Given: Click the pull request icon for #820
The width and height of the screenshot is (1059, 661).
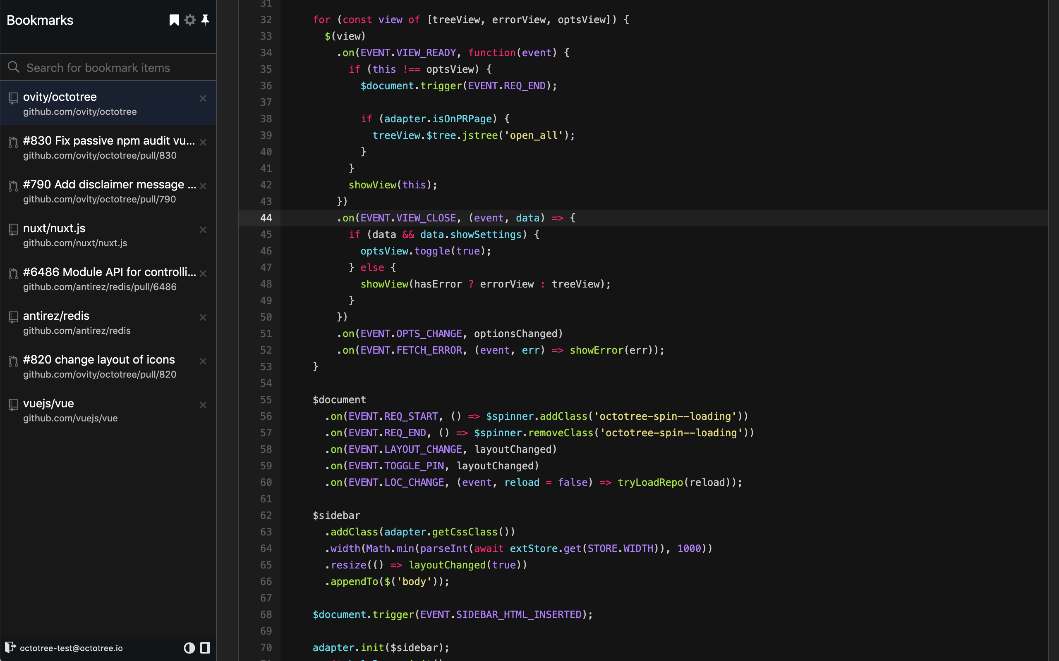Looking at the screenshot, I should click(x=13, y=361).
